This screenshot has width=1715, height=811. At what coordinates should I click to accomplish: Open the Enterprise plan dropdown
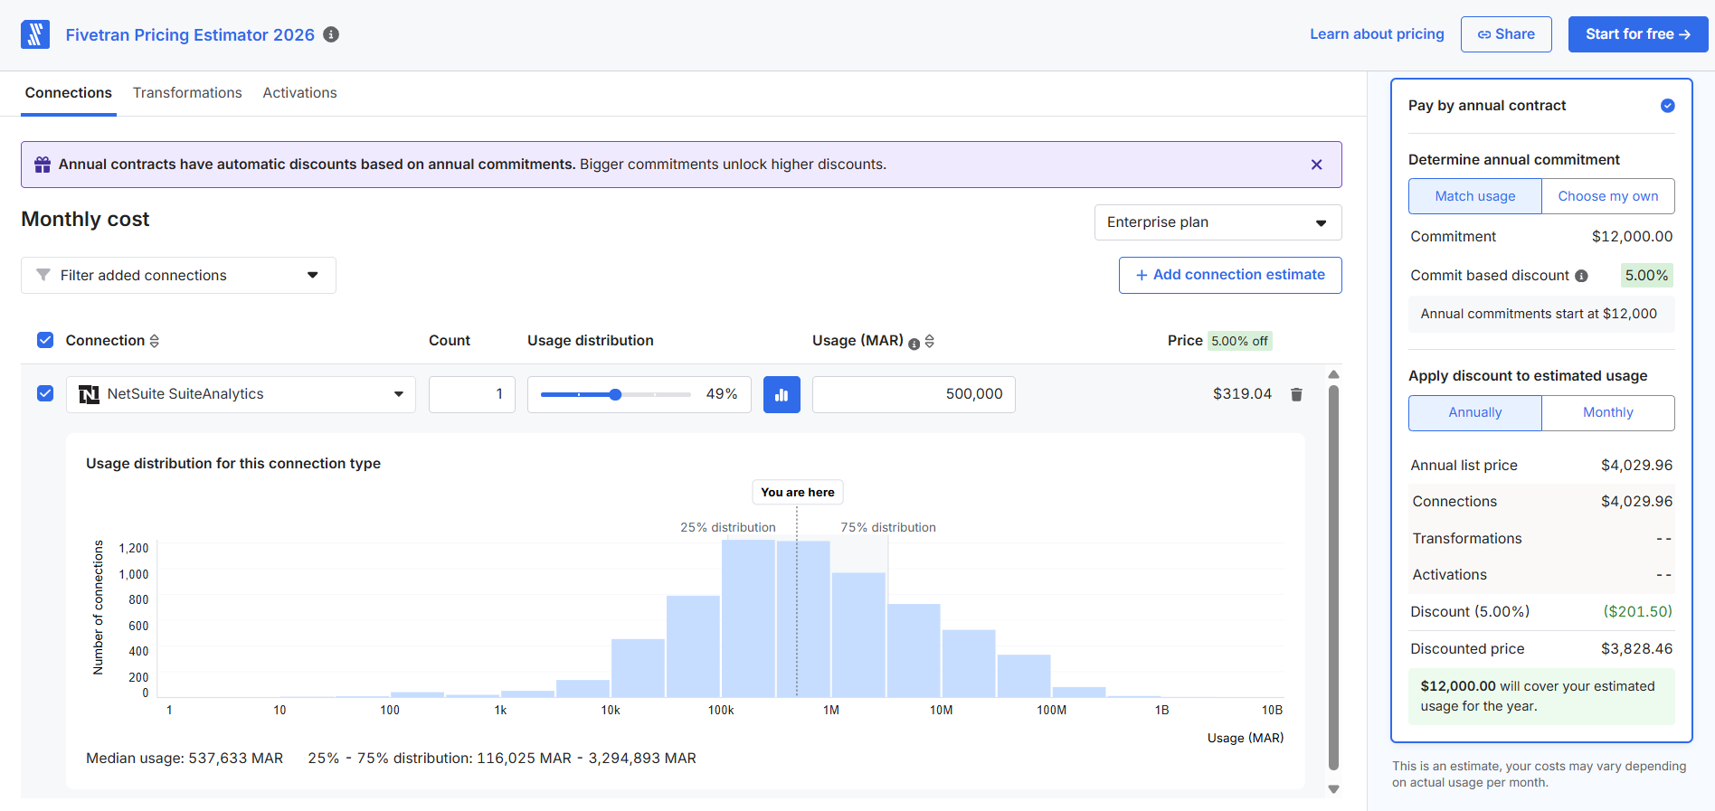1218,222
